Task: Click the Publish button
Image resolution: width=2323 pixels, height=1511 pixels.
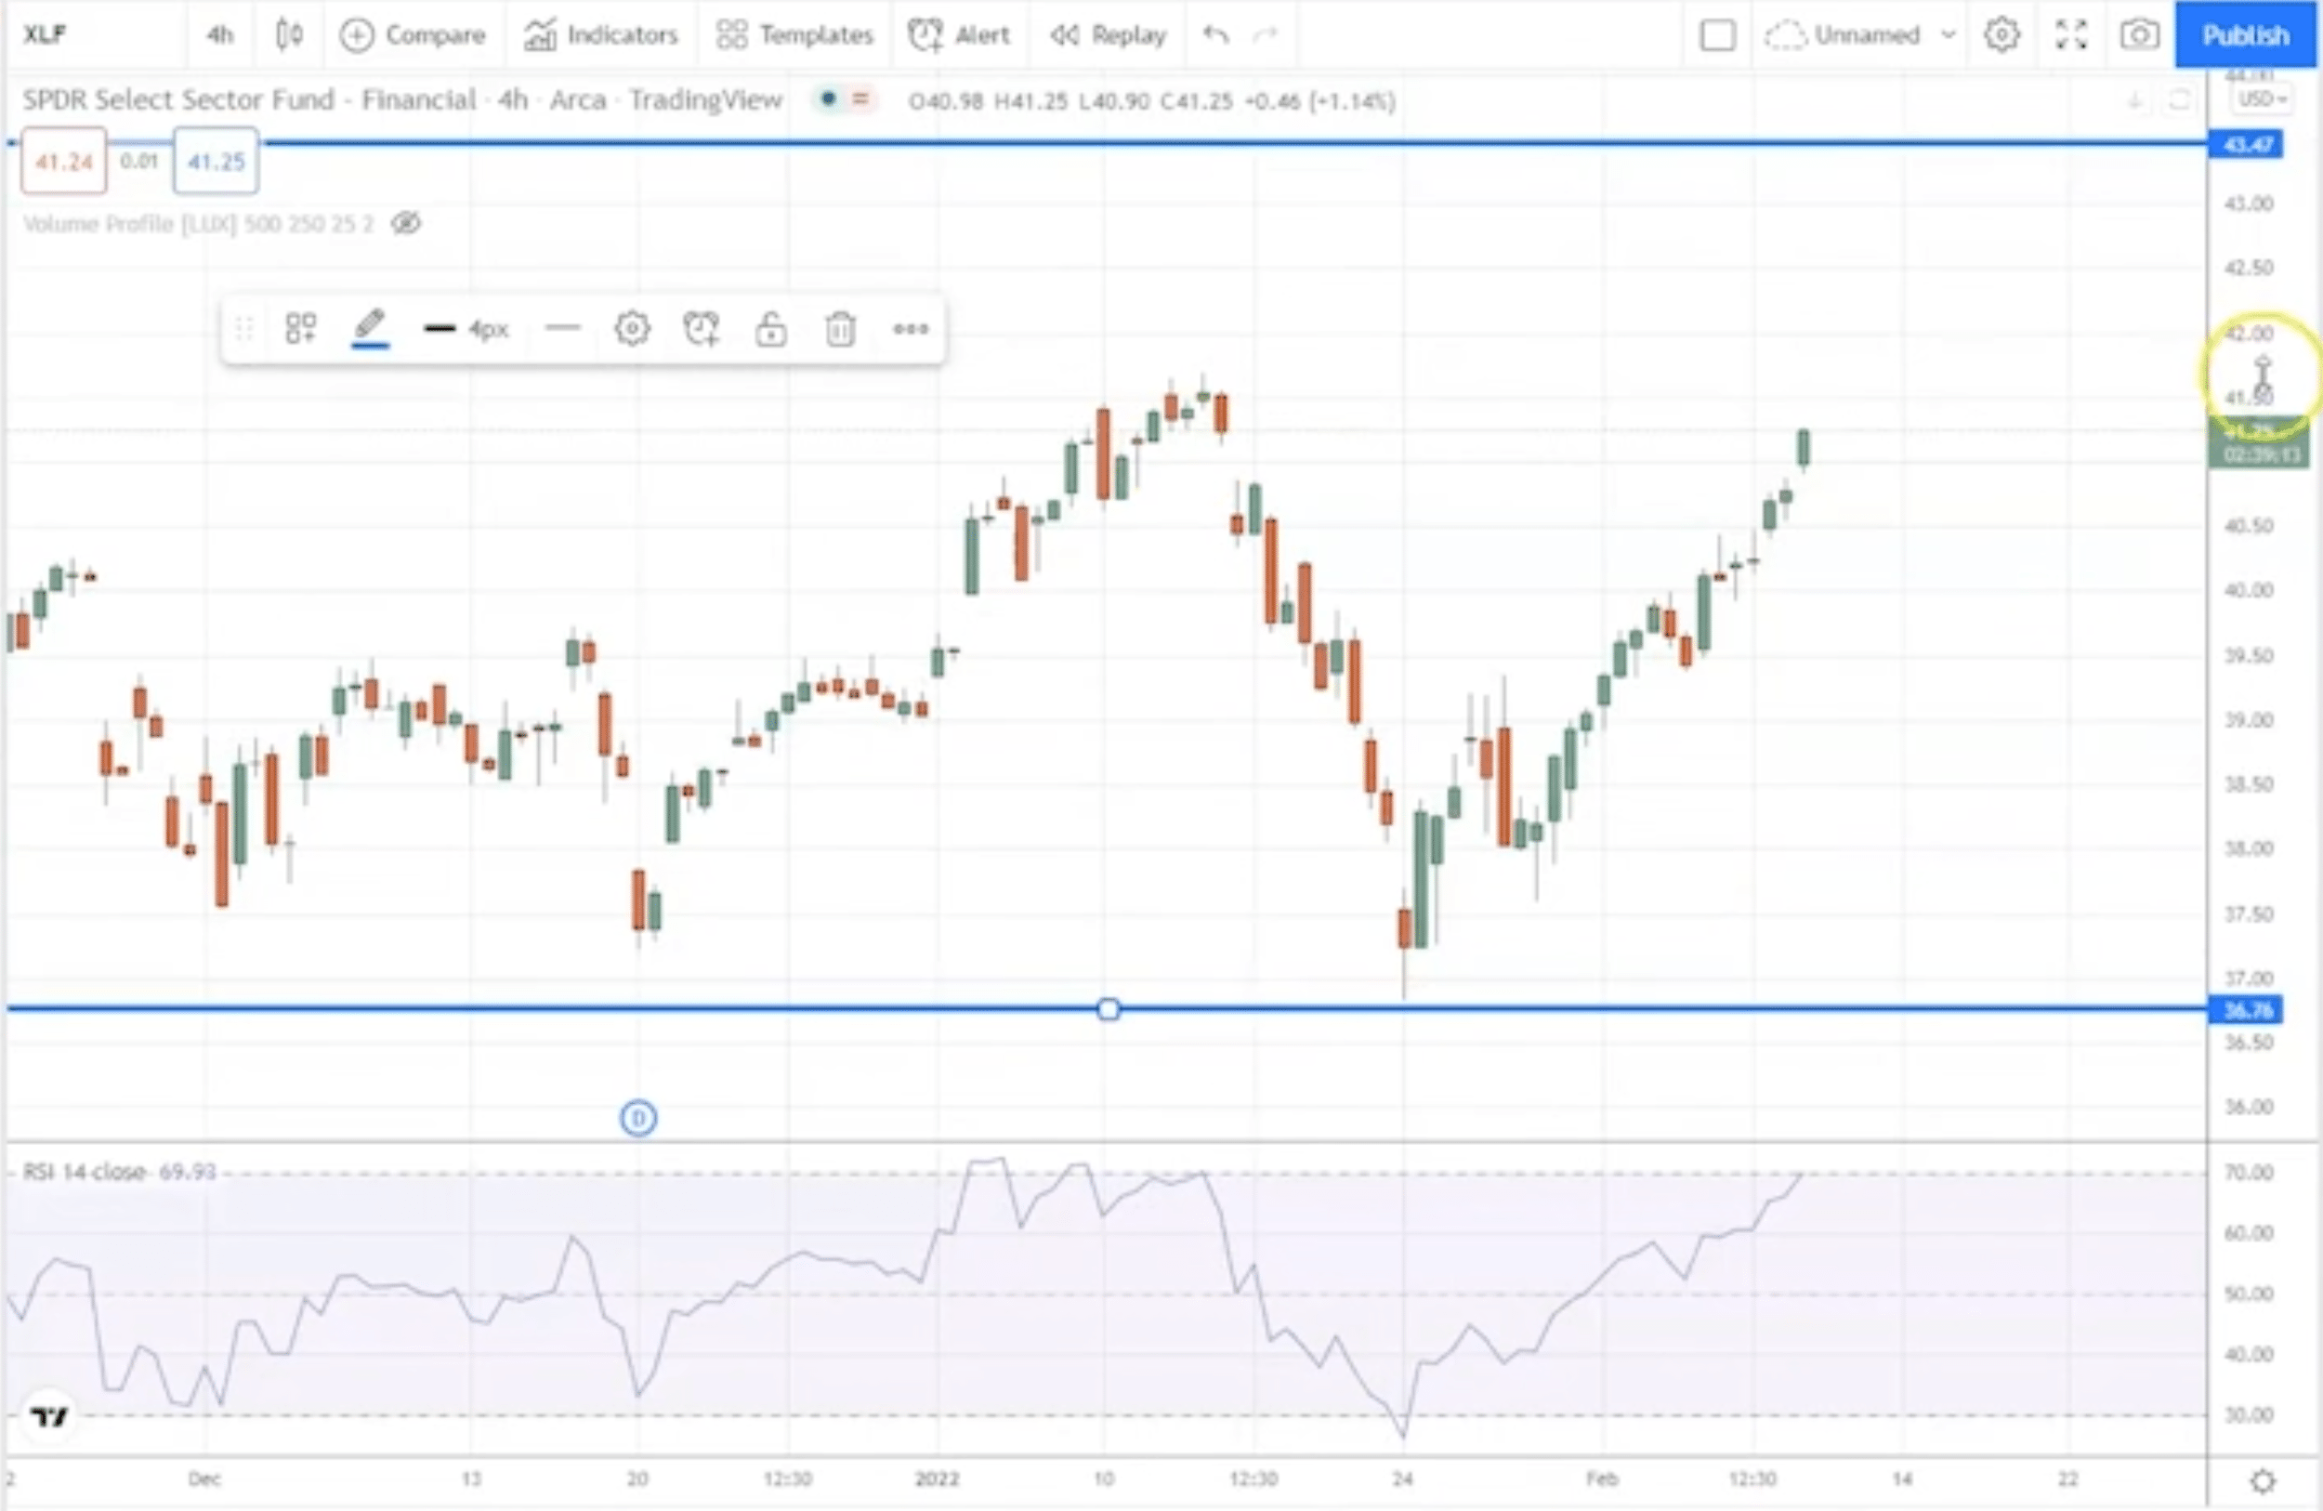Action: [2245, 35]
